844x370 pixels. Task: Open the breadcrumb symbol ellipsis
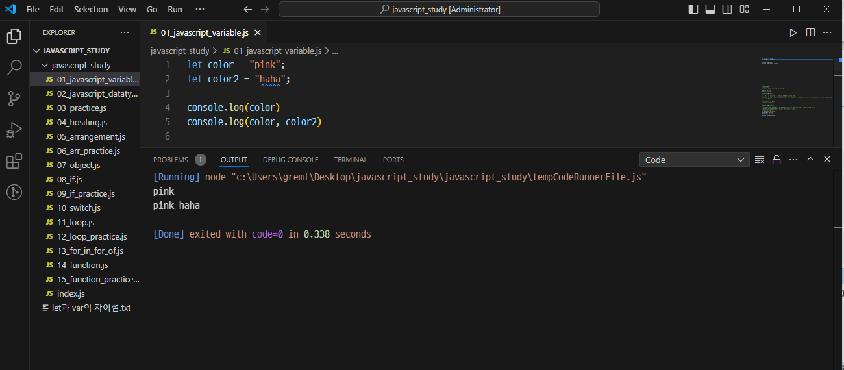tap(335, 51)
